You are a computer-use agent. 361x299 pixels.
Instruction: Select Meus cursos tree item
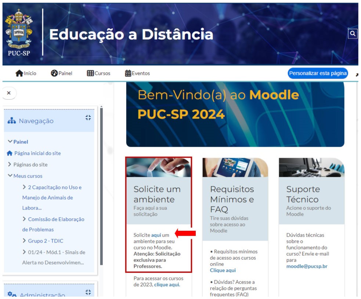[28, 176]
